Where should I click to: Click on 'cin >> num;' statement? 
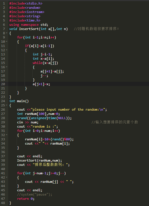coord(28,122)
